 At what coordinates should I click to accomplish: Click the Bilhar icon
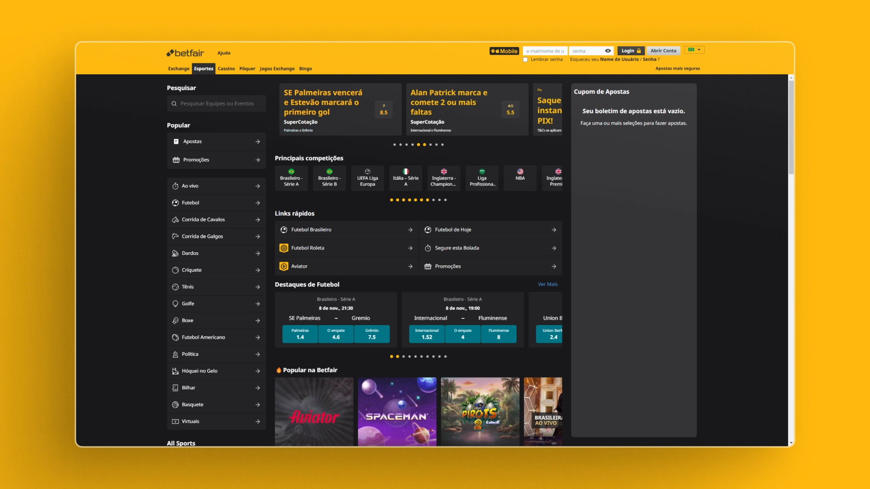tap(175, 388)
